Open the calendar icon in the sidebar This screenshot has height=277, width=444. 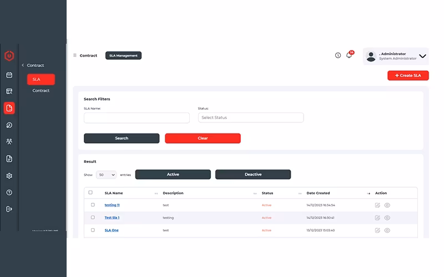pos(9,75)
